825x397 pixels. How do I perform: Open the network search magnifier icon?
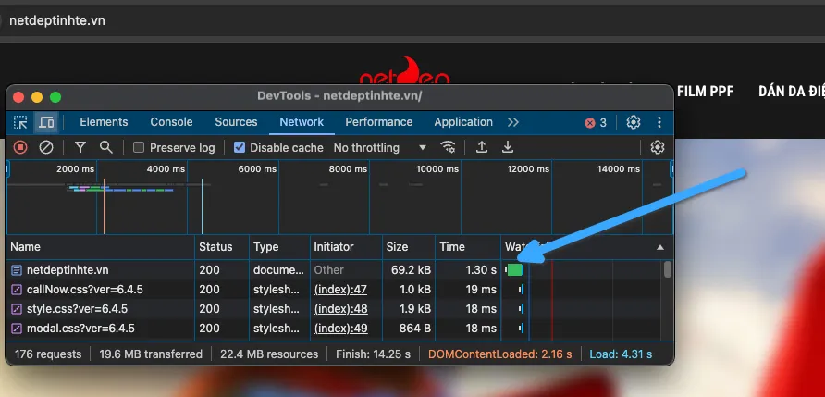(x=106, y=147)
